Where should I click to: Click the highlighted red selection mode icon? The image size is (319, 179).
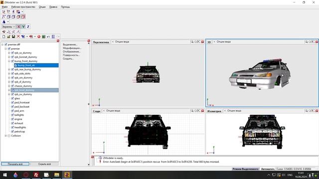coord(23,17)
